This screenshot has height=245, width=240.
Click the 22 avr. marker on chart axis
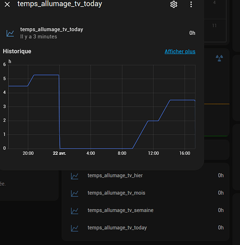tap(59, 153)
